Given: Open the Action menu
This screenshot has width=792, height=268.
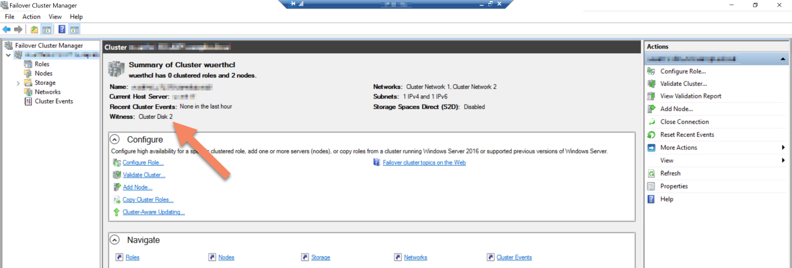Looking at the screenshot, I should 31,17.
